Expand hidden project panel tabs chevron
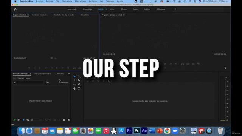This screenshot has width=242, height=136. pos(69,74)
